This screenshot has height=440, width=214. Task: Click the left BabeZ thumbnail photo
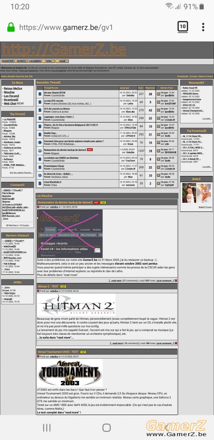[189, 193]
